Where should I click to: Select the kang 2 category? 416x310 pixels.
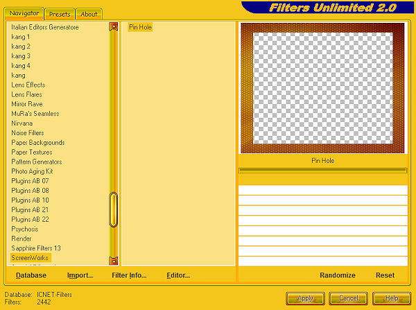21,46
